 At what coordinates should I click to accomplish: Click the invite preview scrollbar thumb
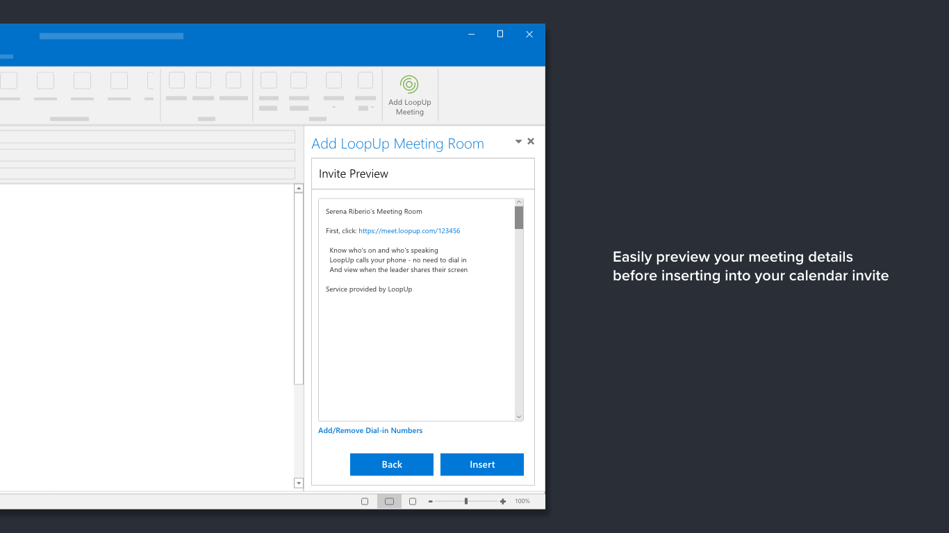point(519,218)
